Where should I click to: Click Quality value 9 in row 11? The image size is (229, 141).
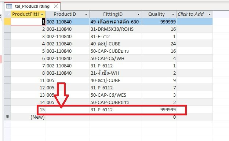point(159,80)
